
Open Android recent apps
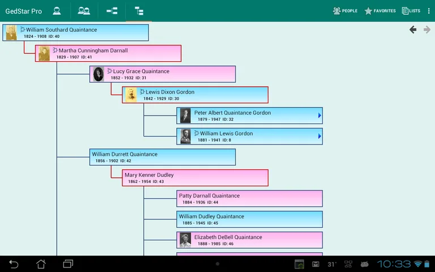click(68, 263)
